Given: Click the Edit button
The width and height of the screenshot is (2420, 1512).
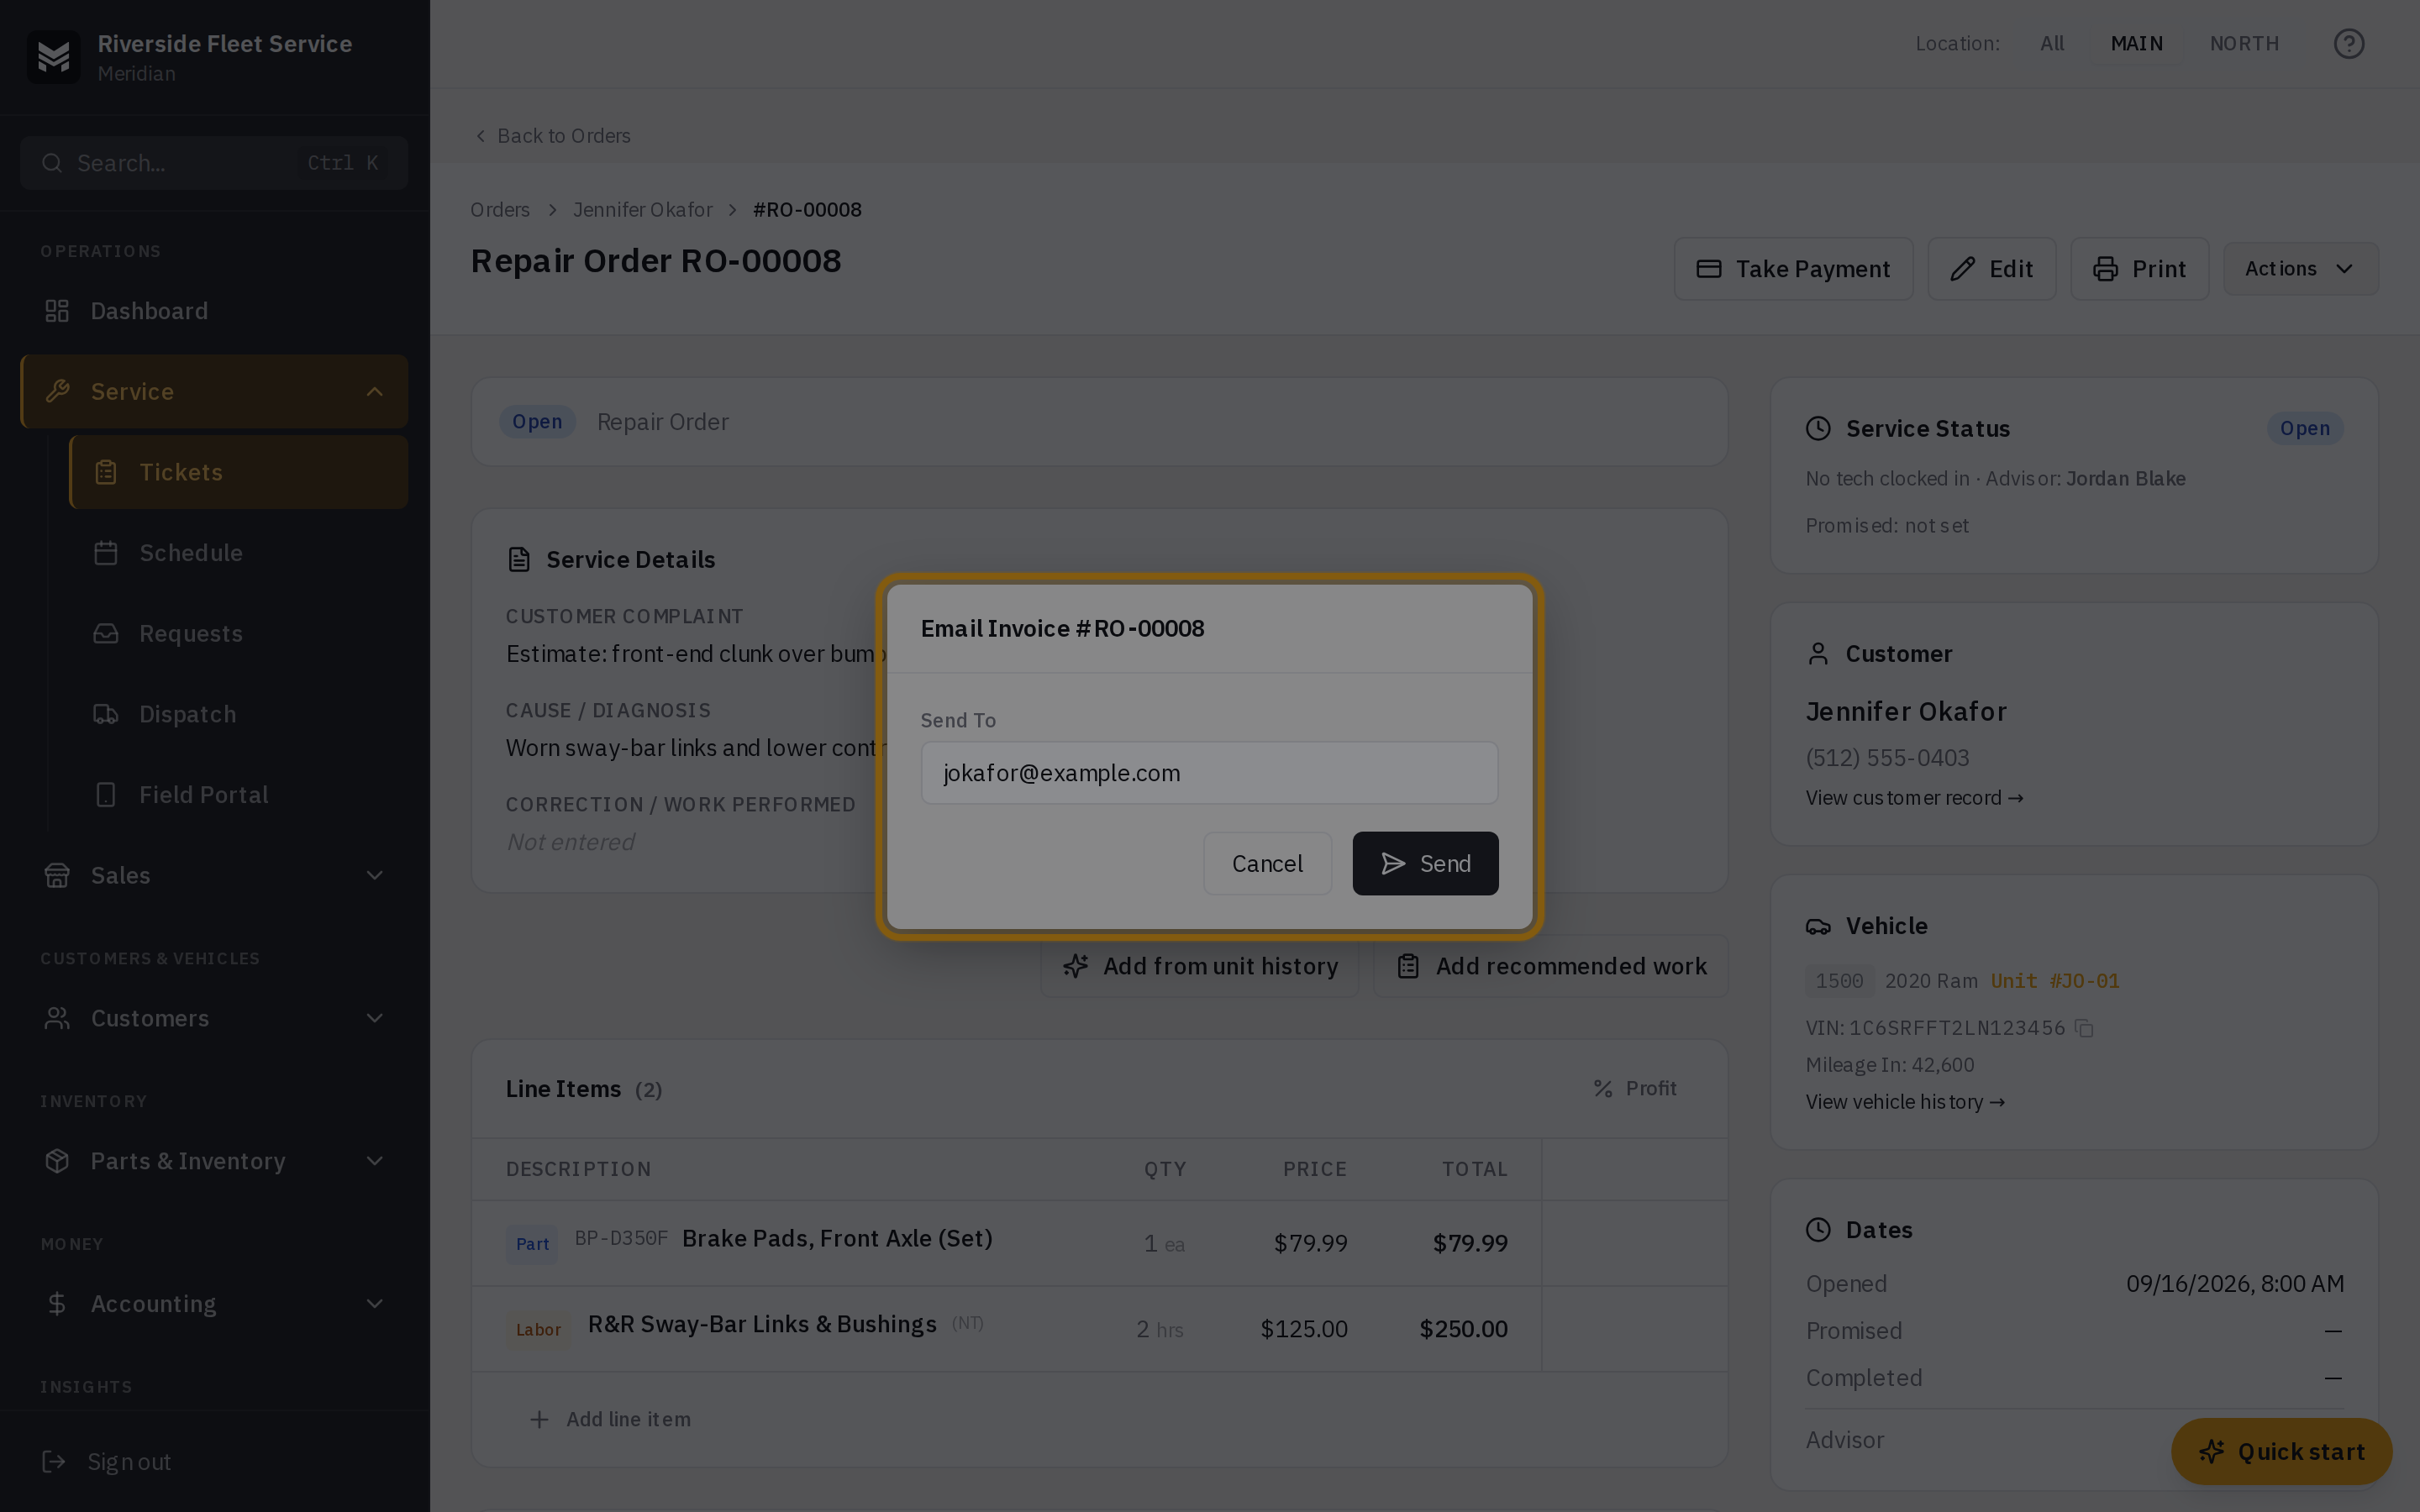Looking at the screenshot, I should point(1991,269).
